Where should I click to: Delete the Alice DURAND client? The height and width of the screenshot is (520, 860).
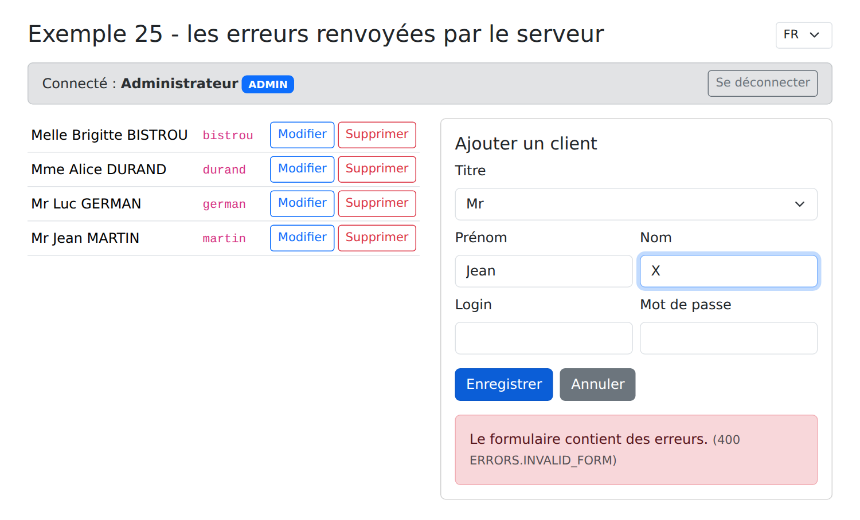click(377, 169)
